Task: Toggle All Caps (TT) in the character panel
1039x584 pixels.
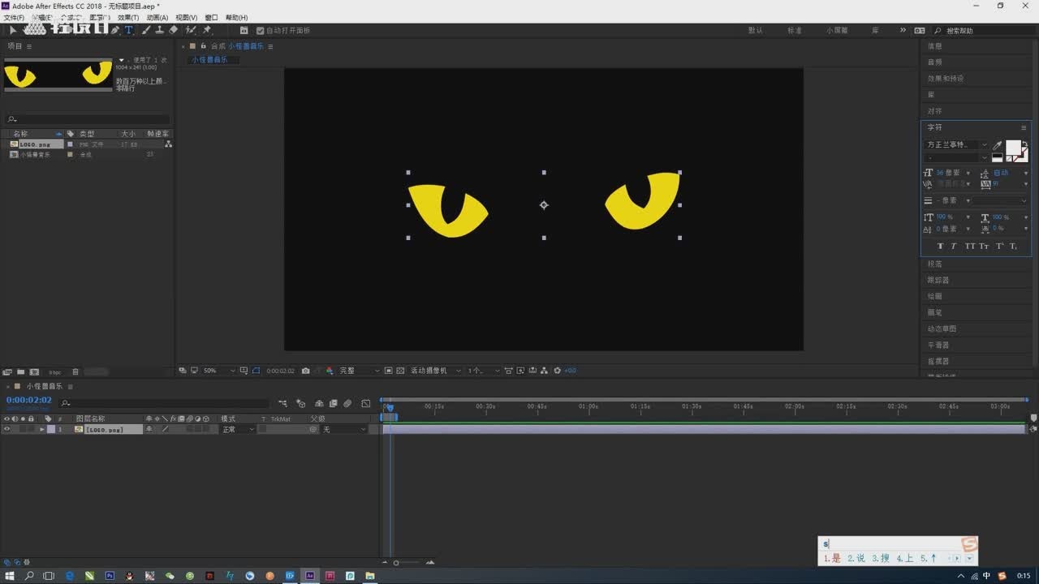Action: click(x=970, y=246)
